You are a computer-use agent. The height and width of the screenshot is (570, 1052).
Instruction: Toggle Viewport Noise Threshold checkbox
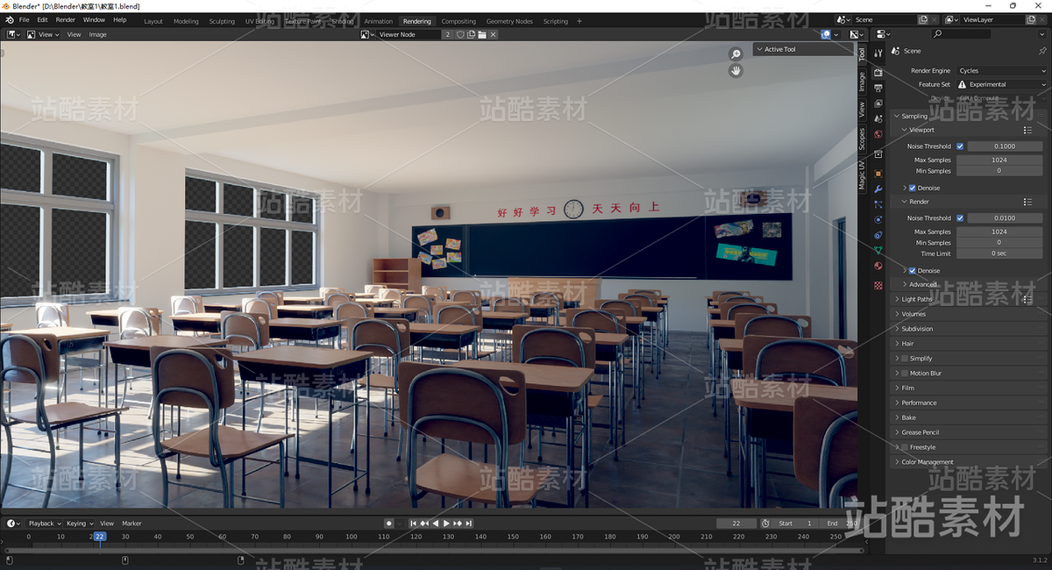(960, 146)
